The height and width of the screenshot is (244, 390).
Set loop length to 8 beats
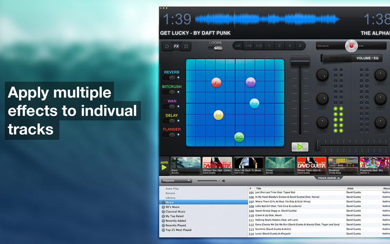(x=300, y=46)
